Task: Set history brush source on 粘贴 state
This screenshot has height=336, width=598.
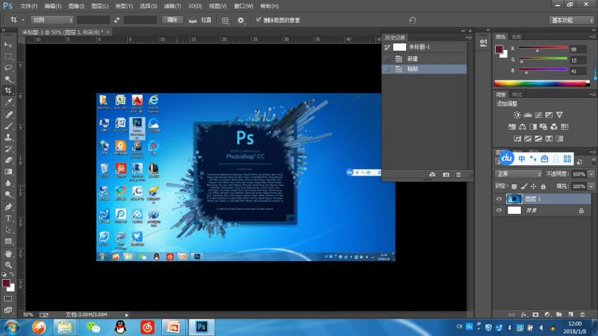Action: (387, 69)
